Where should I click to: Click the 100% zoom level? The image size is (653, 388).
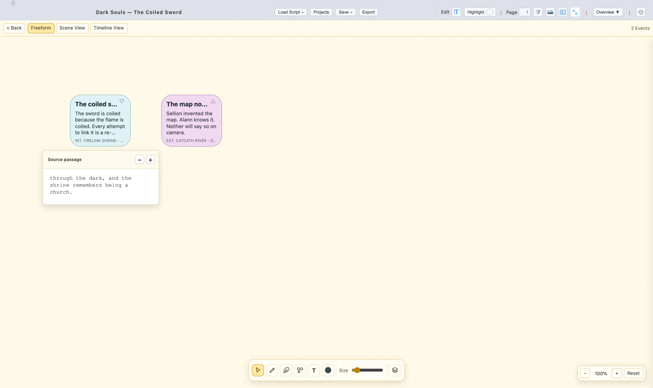(601, 373)
